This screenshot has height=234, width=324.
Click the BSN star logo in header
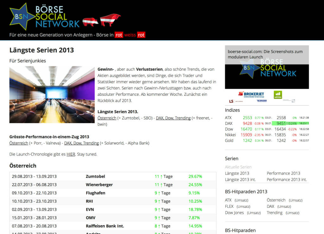point(22,16)
